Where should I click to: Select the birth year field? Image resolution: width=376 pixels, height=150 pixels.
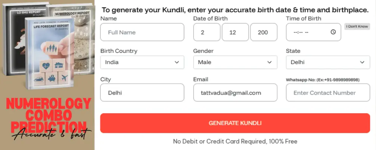(264, 32)
